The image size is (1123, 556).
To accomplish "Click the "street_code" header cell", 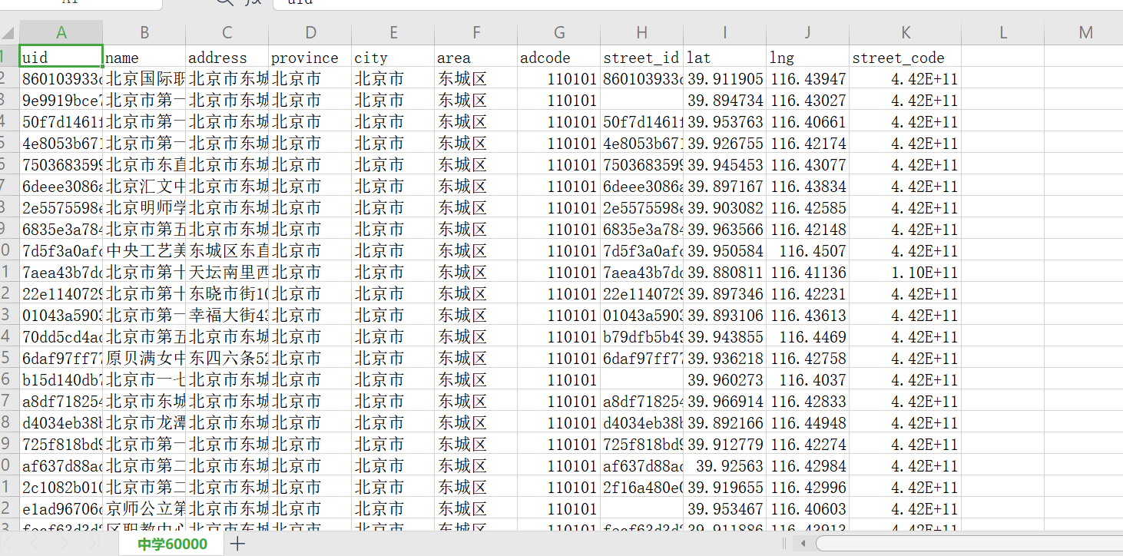I will (x=906, y=58).
